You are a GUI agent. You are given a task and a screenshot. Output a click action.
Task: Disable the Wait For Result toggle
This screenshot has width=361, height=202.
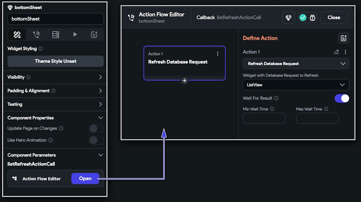(x=342, y=98)
